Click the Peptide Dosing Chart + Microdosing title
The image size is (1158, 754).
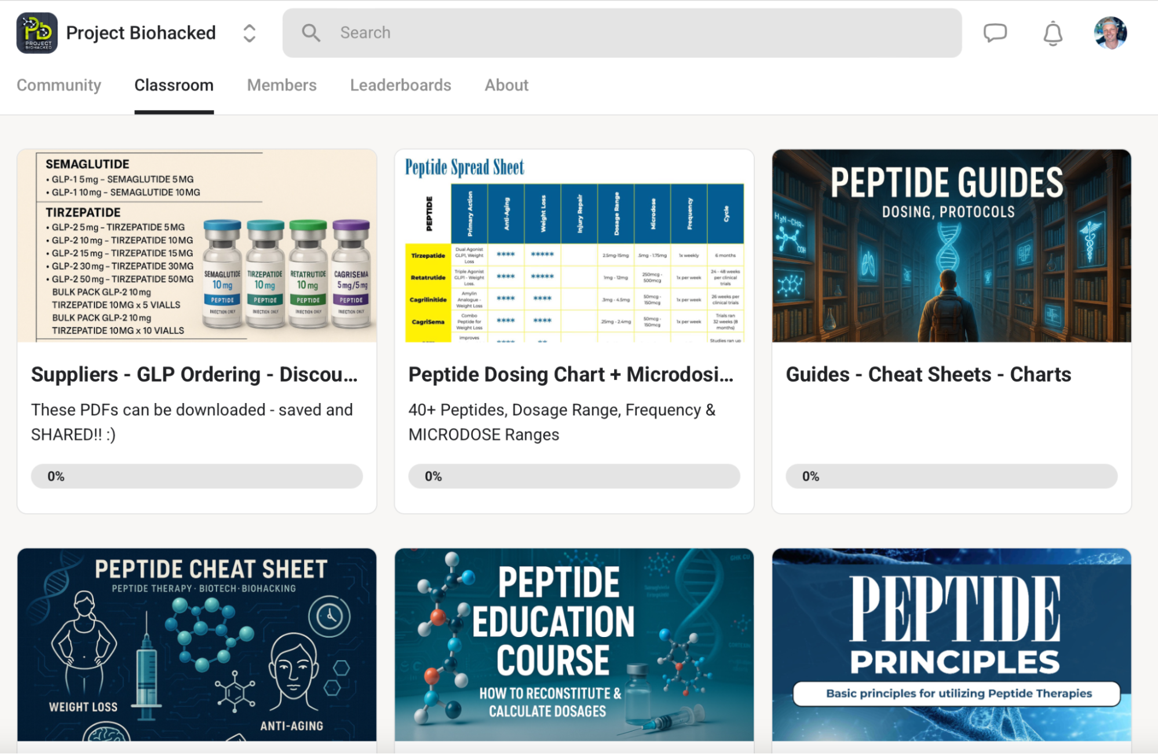click(x=571, y=375)
